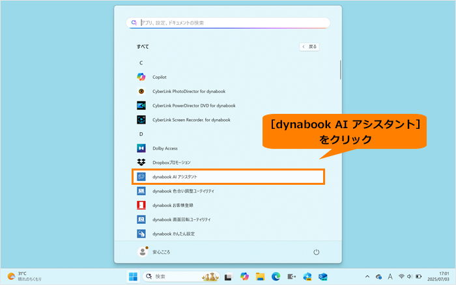Click the power button in Start menu
The height and width of the screenshot is (285, 456).
coord(316,252)
